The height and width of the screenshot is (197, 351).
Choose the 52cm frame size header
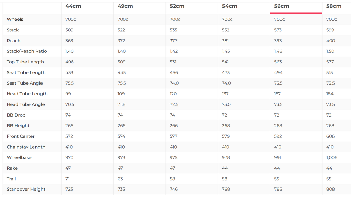(177, 6)
